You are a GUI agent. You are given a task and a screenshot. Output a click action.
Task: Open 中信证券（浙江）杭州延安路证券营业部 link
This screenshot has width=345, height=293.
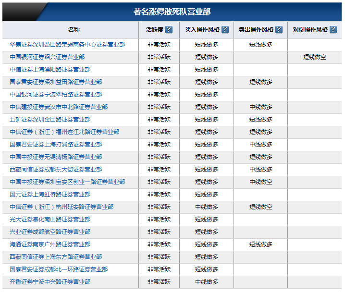click(x=62, y=207)
